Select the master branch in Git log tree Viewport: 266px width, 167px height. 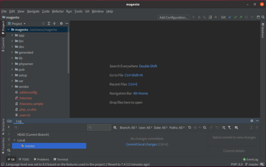(x=49, y=146)
